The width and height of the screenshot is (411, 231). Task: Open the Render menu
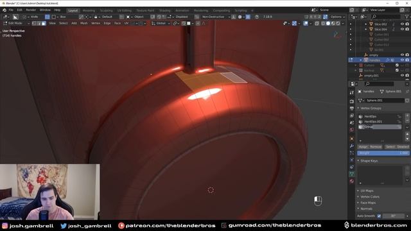(31, 10)
